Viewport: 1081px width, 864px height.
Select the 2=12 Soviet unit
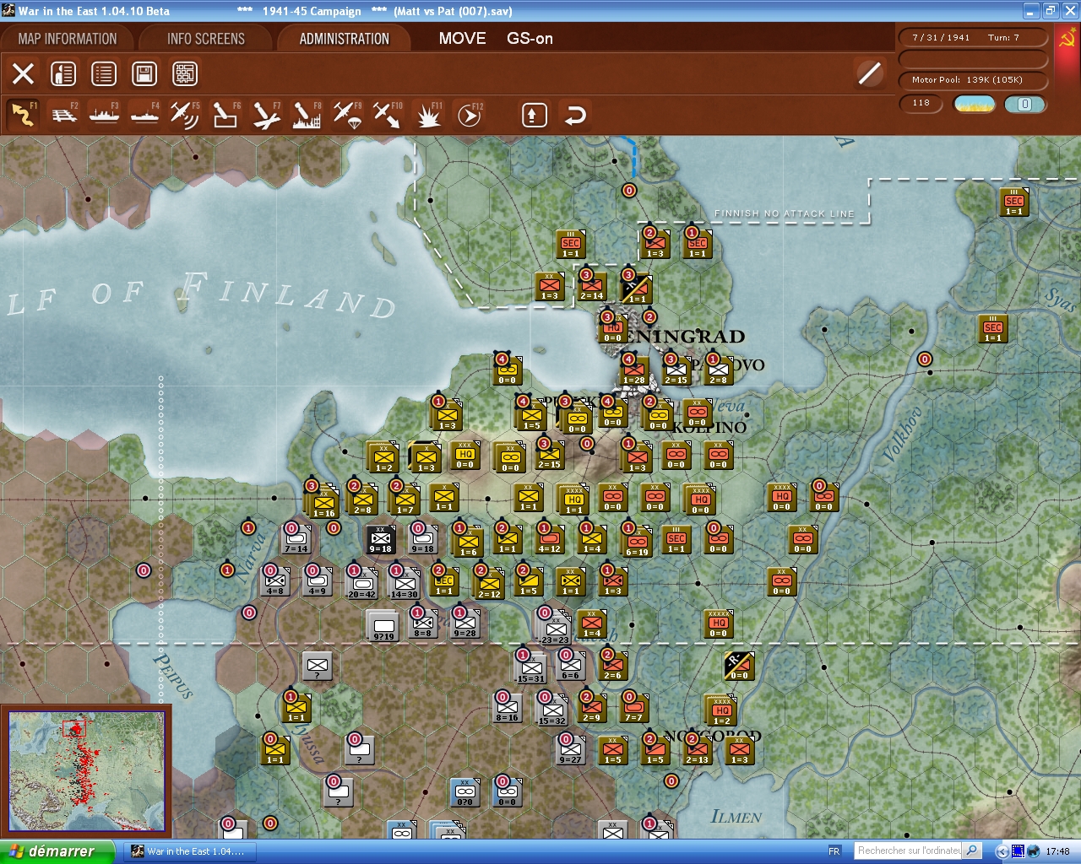489,583
